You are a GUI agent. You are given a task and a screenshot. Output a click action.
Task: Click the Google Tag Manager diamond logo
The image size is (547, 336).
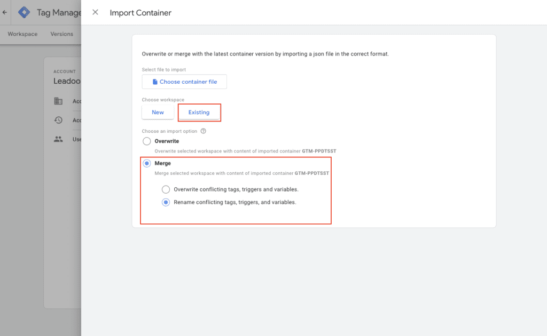pos(24,12)
